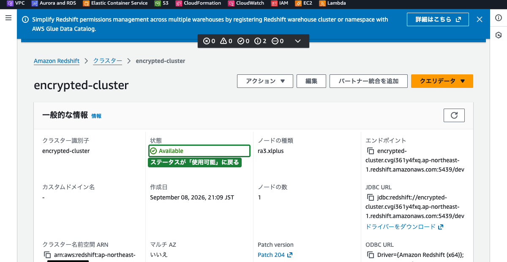Select the カスタムドメイン名 dash value
This screenshot has width=507, height=262.
[44, 197]
